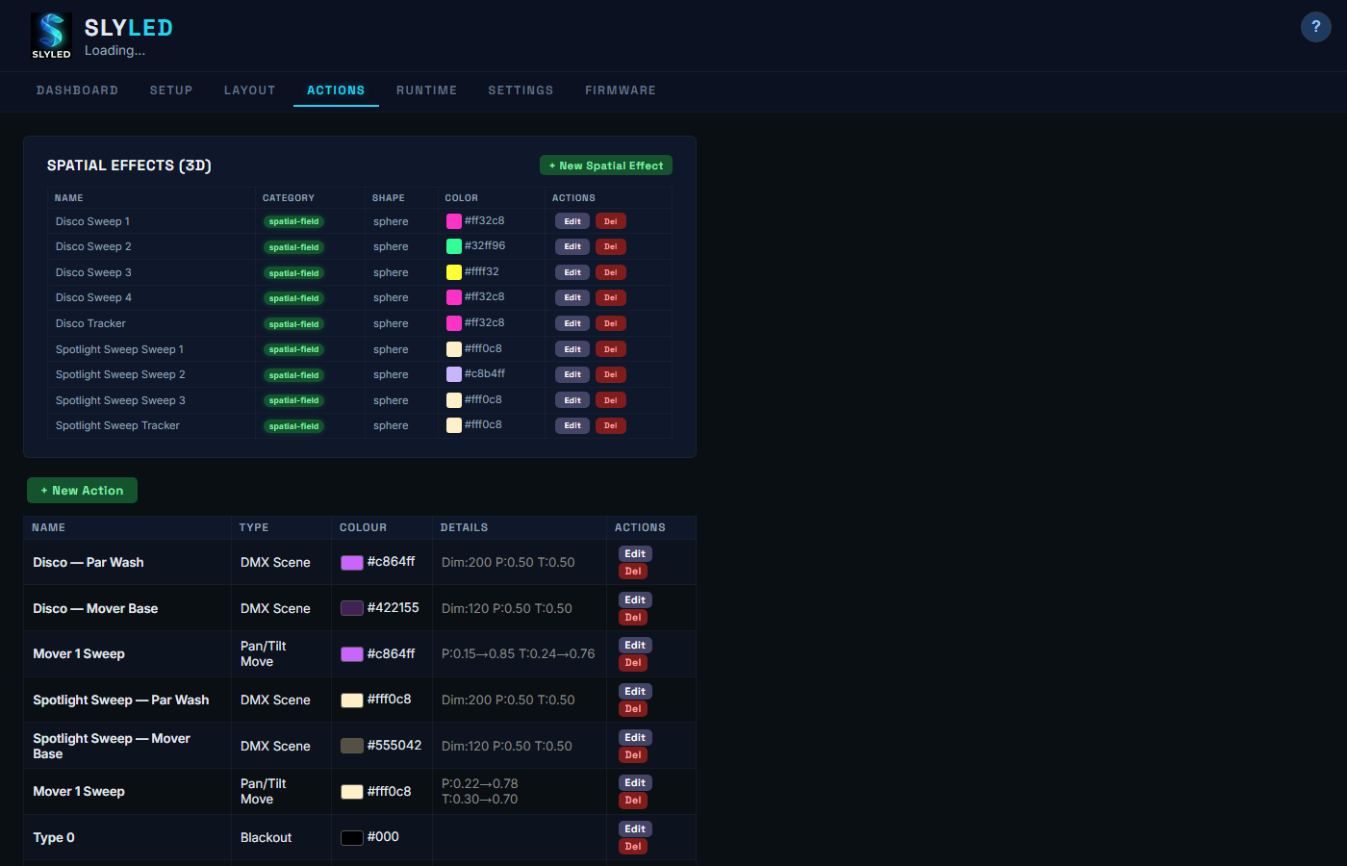The width and height of the screenshot is (1347, 866).
Task: Open the Runtime tab
Action: 426,90
